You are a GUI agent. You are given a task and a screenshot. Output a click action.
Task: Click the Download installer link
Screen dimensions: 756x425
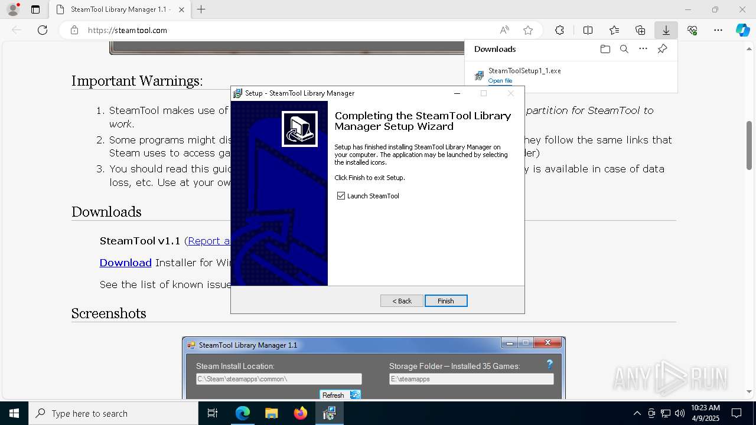pyautogui.click(x=125, y=263)
